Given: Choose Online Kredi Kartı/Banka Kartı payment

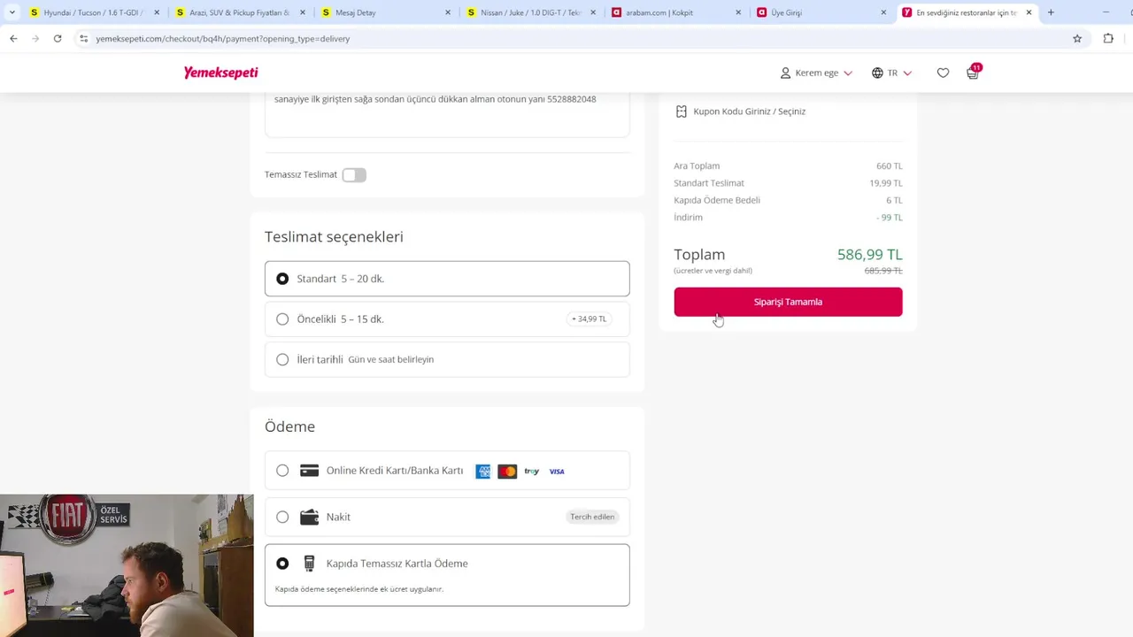Looking at the screenshot, I should point(282,471).
